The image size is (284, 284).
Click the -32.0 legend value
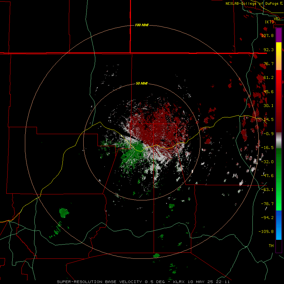[267, 162]
